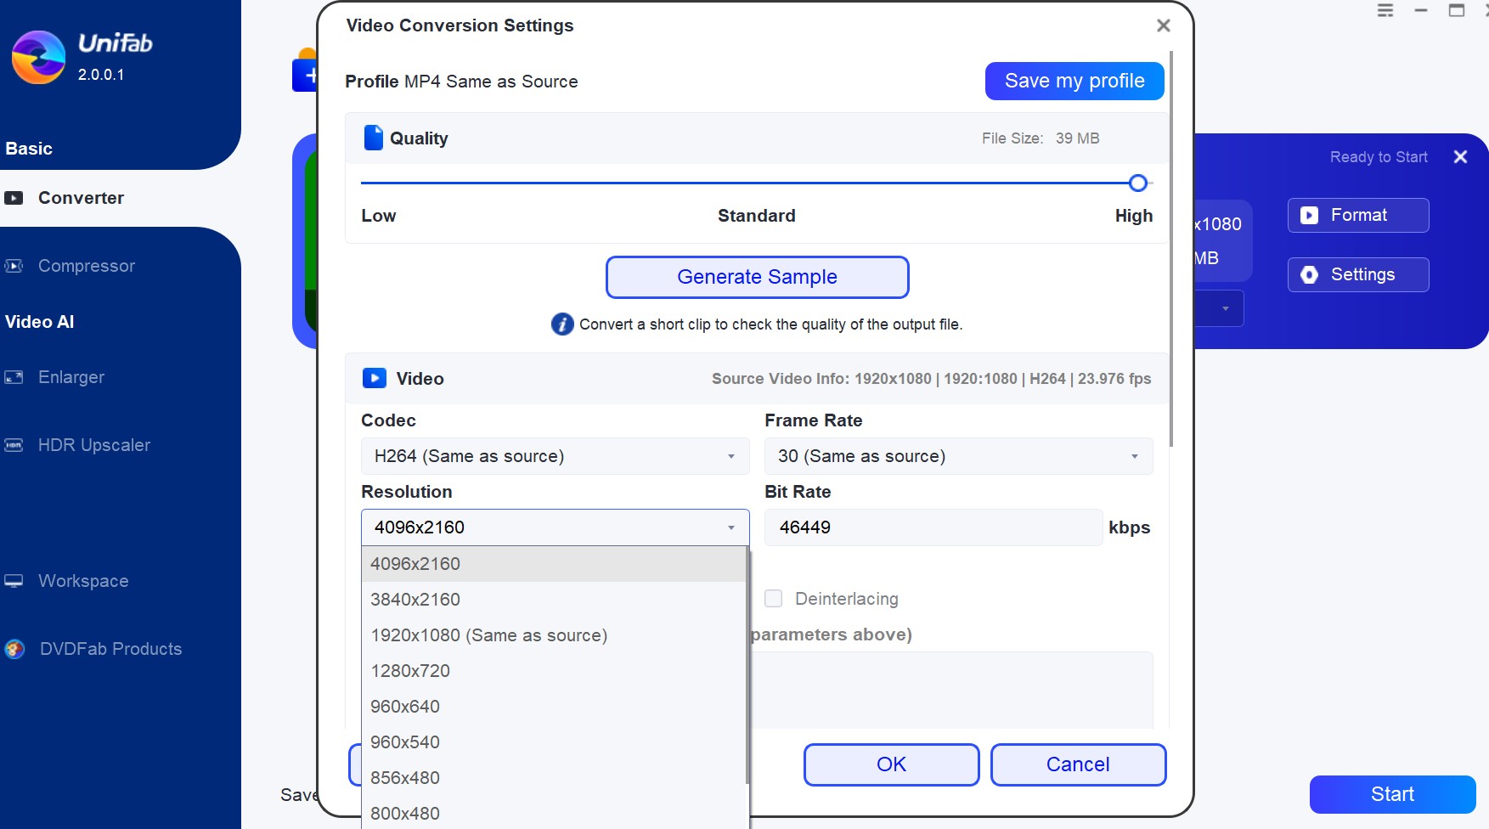Click the Source Video Info text

(932, 379)
